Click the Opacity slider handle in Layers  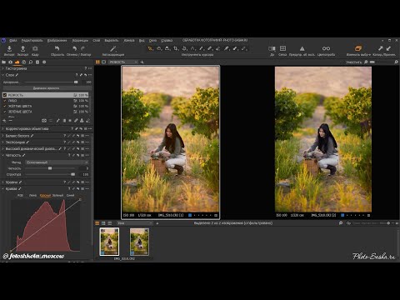(76, 82)
